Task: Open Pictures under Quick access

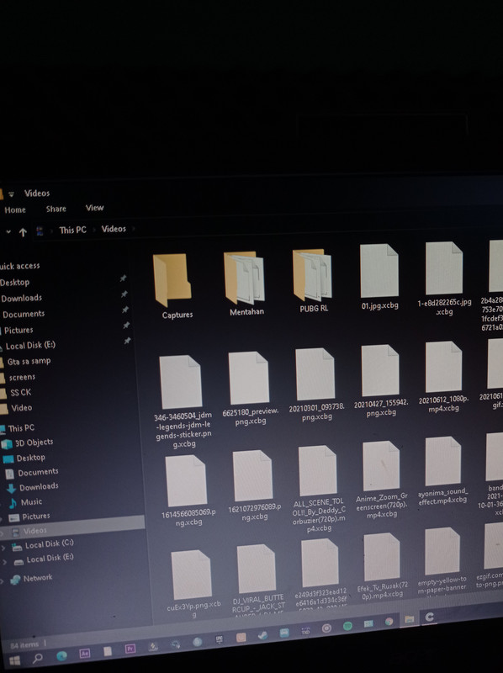Action: [19, 330]
